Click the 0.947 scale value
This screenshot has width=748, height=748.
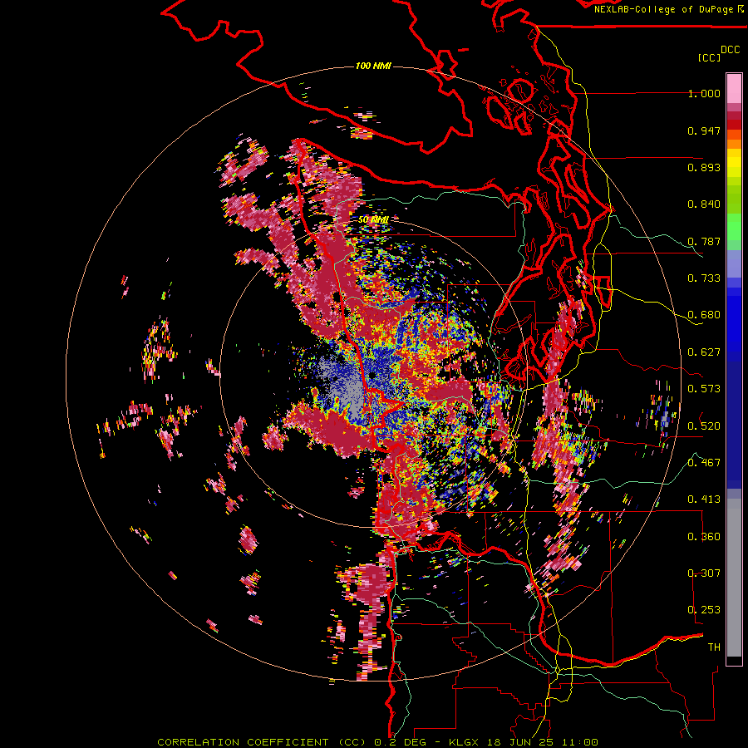tap(704, 130)
